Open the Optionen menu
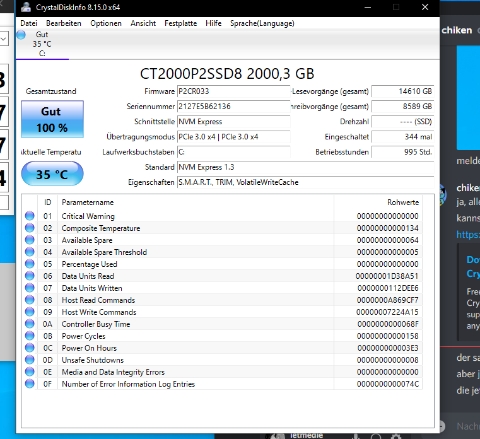Viewport: 480px width, 439px height. point(106,23)
